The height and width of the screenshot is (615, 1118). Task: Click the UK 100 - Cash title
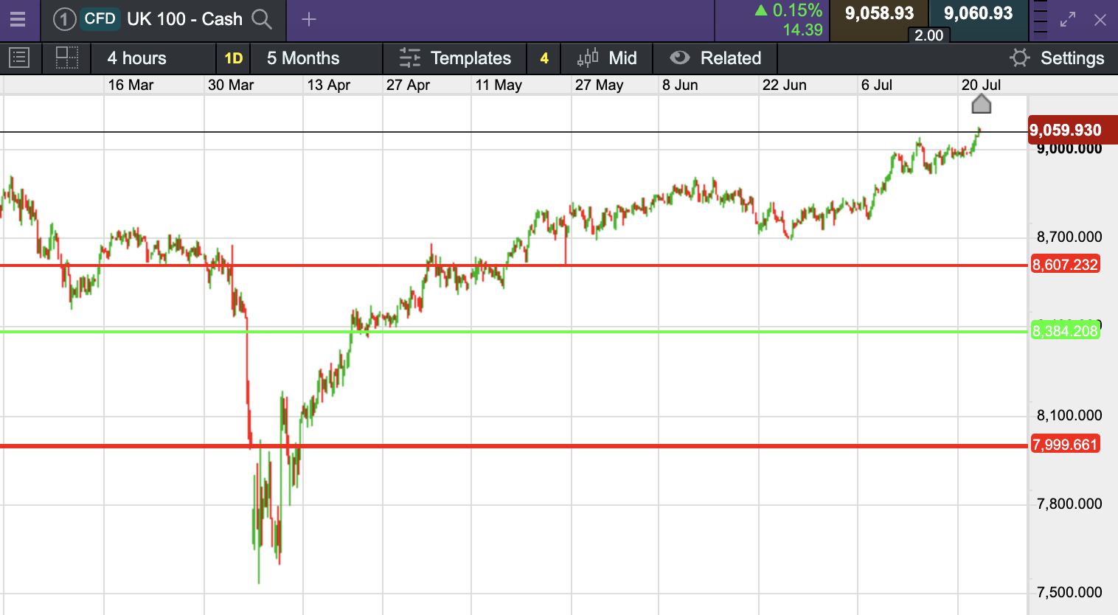click(184, 19)
